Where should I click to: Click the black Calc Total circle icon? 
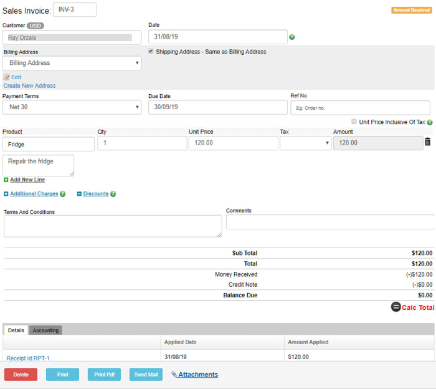(396, 307)
